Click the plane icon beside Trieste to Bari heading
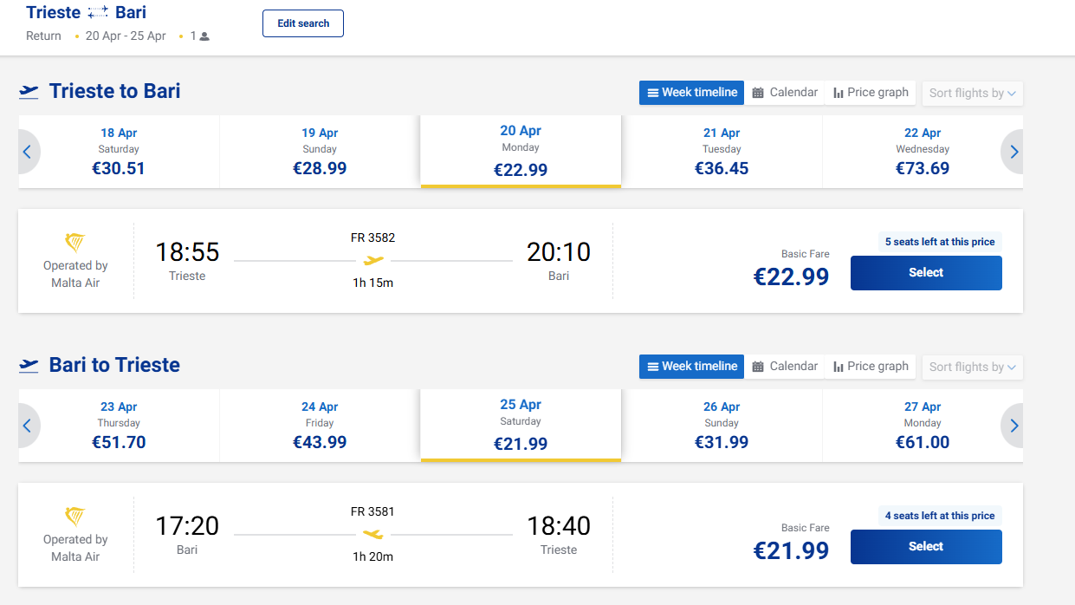Screen dimensions: 1075x605 pyautogui.click(x=29, y=92)
